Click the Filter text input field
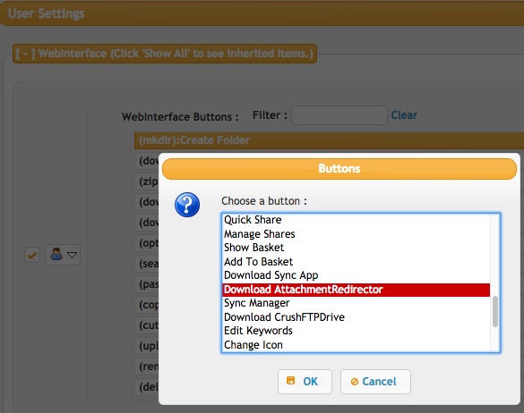The image size is (524, 413). pyautogui.click(x=339, y=115)
